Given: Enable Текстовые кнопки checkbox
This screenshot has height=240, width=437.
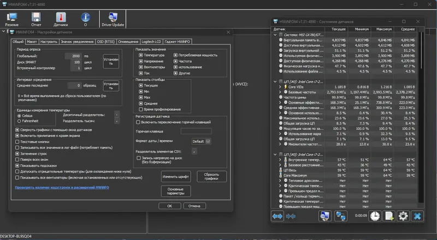Looking at the screenshot, I should click(17, 142).
